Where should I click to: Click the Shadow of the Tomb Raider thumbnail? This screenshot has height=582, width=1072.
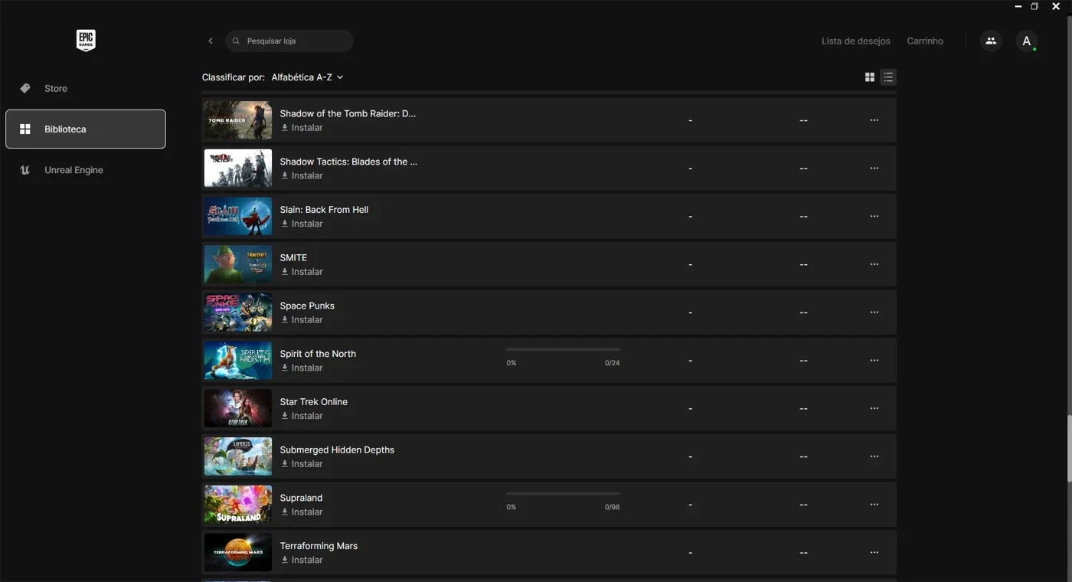coord(238,120)
